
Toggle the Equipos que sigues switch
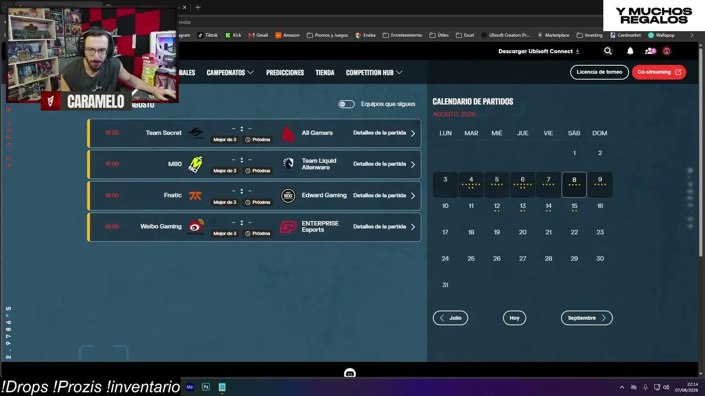[346, 104]
